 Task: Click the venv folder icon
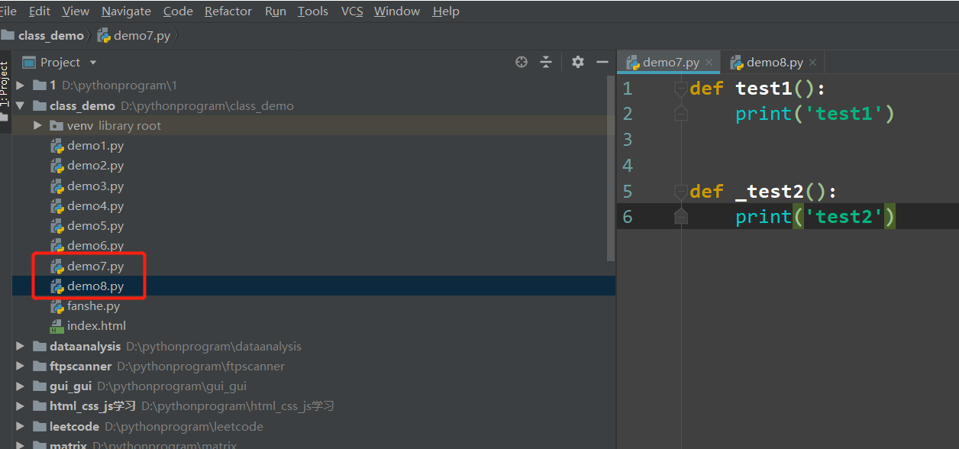(x=56, y=125)
